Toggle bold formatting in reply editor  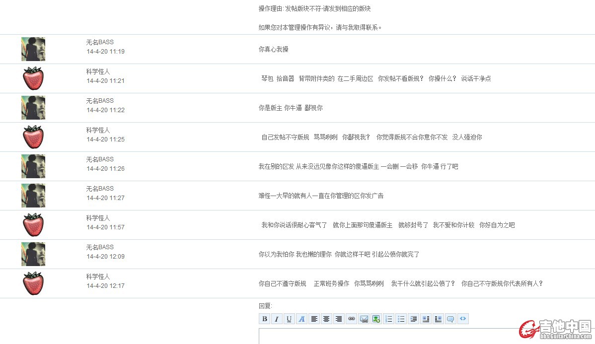[x=265, y=319]
